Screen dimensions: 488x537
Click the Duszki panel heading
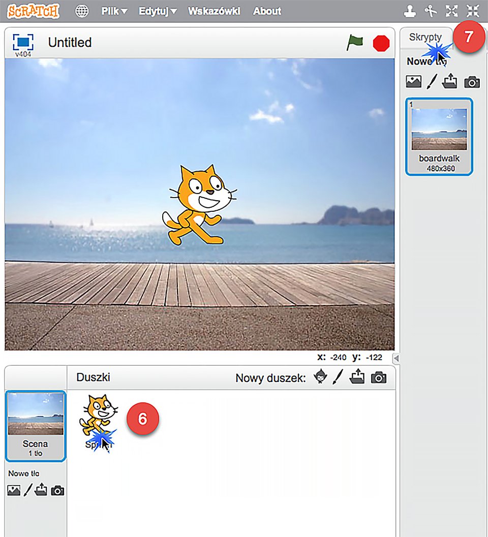click(93, 377)
